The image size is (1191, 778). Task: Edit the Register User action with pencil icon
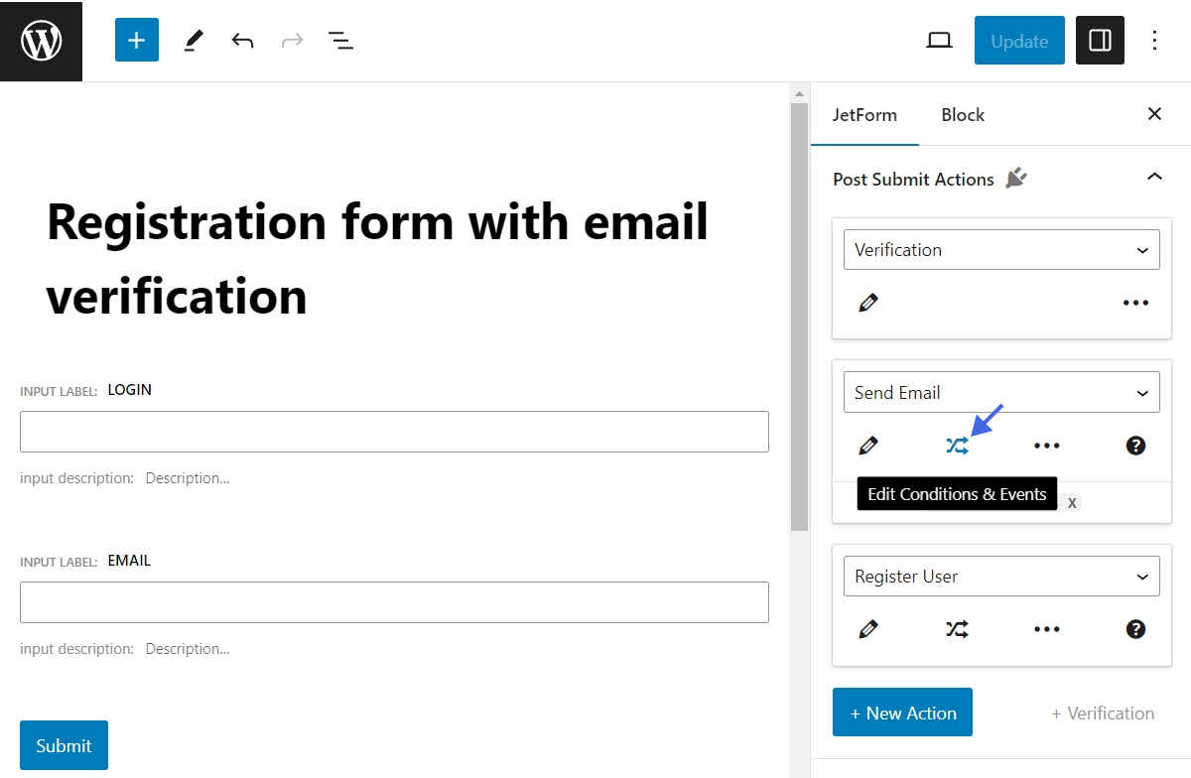tap(868, 628)
